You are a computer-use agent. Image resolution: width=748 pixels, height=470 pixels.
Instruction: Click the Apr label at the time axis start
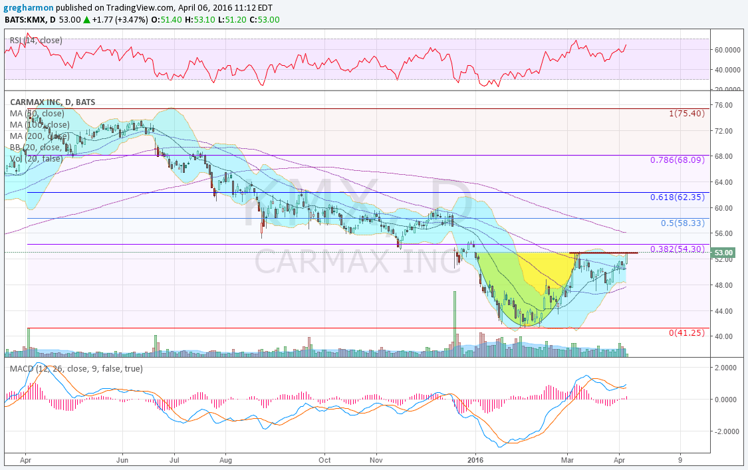[x=26, y=461]
